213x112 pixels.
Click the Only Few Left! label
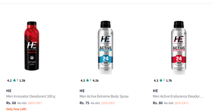[16, 109]
